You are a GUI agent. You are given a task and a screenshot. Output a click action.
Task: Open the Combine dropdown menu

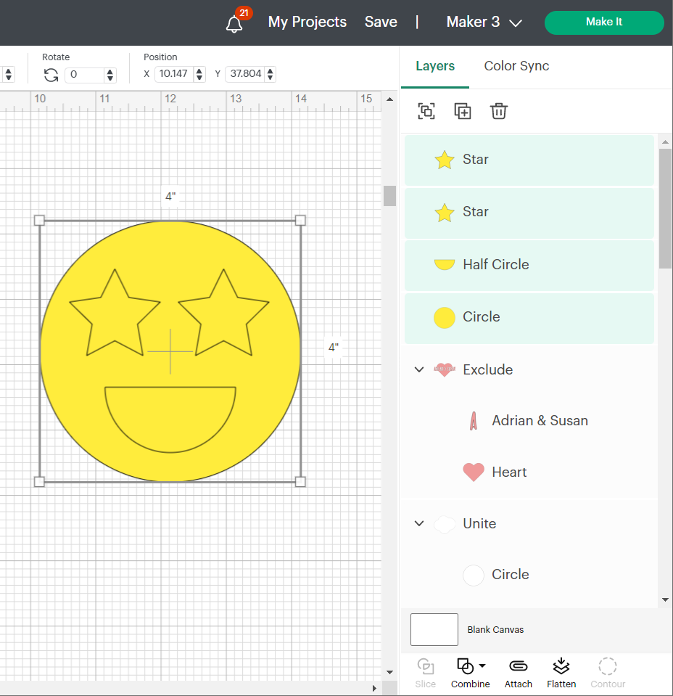[x=470, y=673]
